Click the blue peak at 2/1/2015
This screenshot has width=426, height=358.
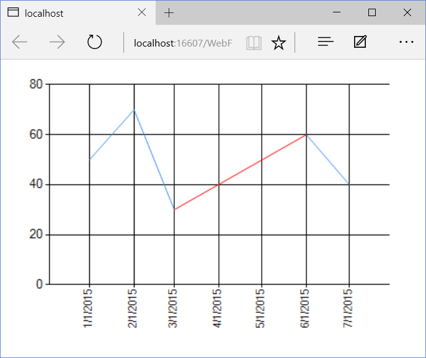click(x=134, y=110)
